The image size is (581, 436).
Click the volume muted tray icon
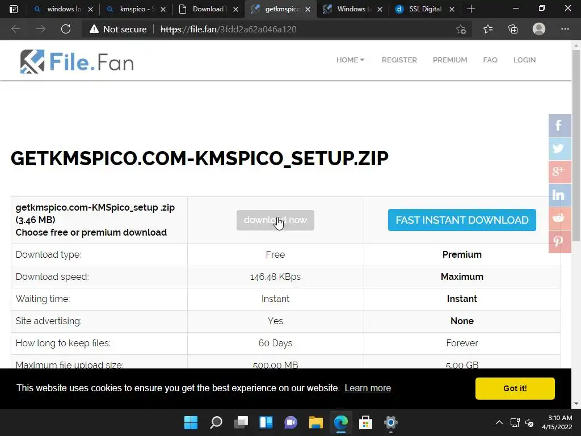click(x=529, y=422)
